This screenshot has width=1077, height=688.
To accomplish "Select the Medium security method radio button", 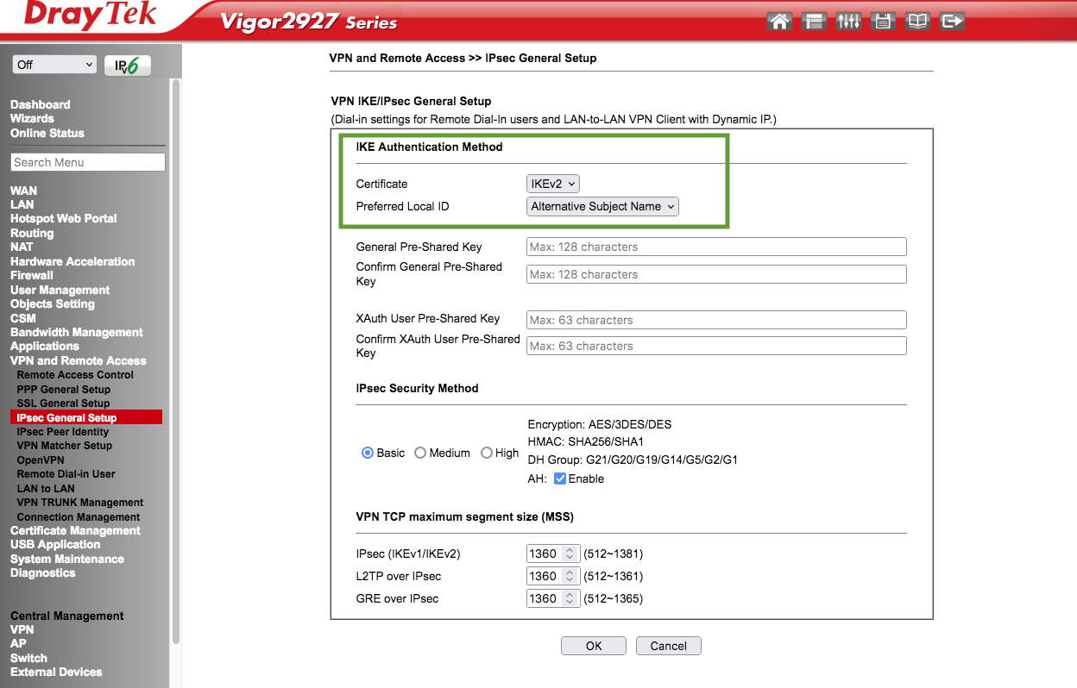I will coord(420,453).
